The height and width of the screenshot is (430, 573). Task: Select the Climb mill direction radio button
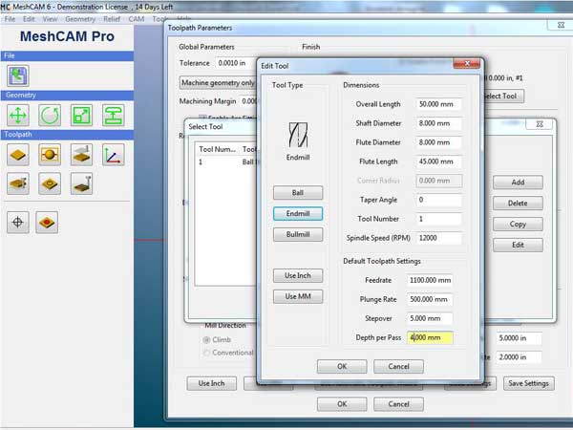click(206, 339)
